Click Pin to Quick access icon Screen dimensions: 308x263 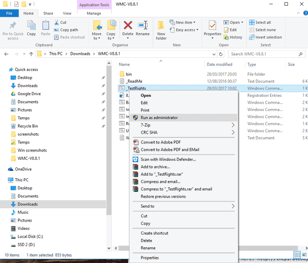point(13,25)
